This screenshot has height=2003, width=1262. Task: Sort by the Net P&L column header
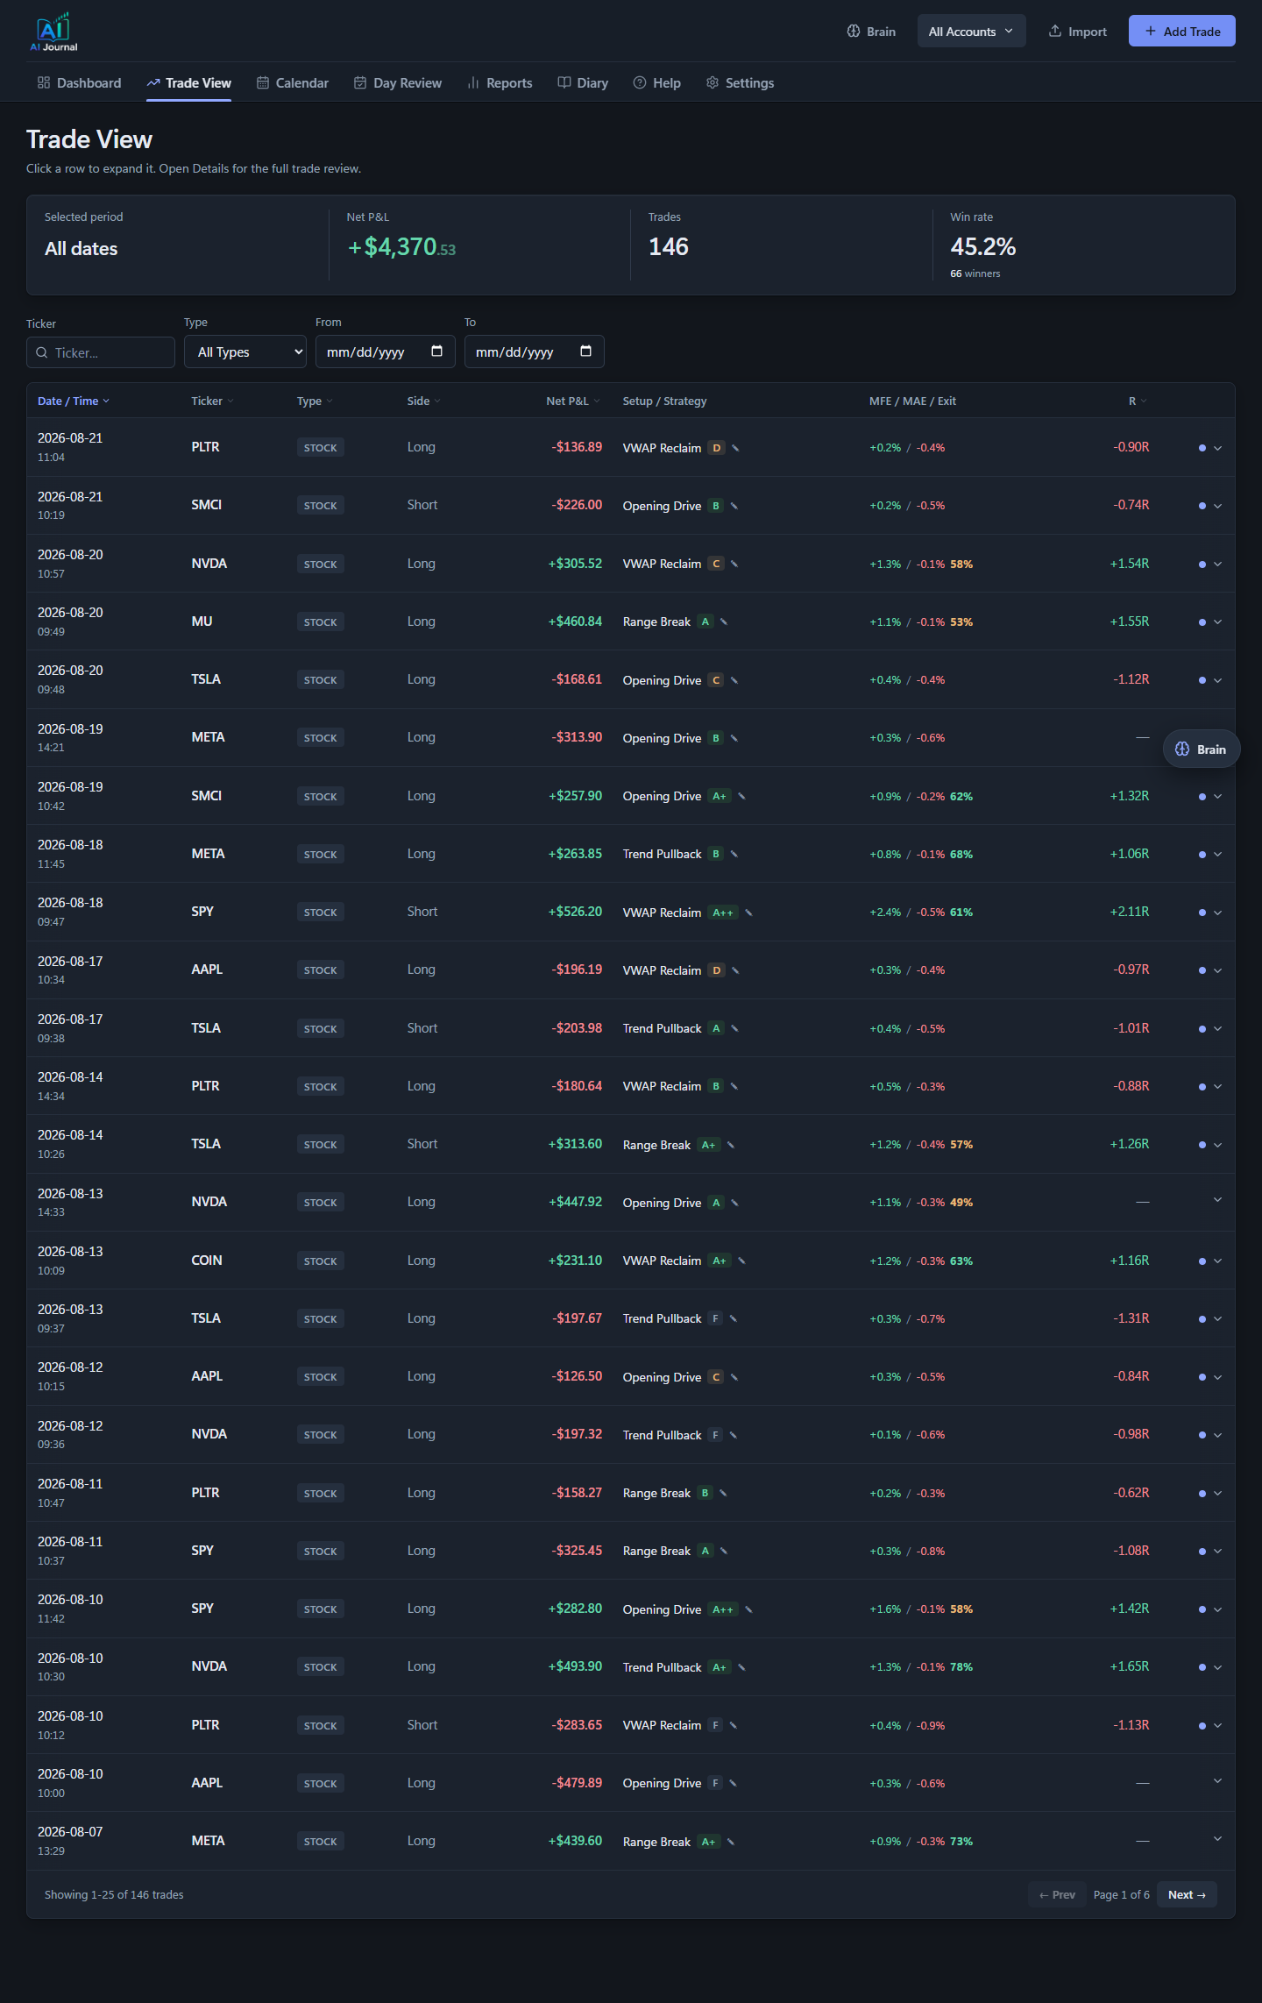click(x=573, y=401)
